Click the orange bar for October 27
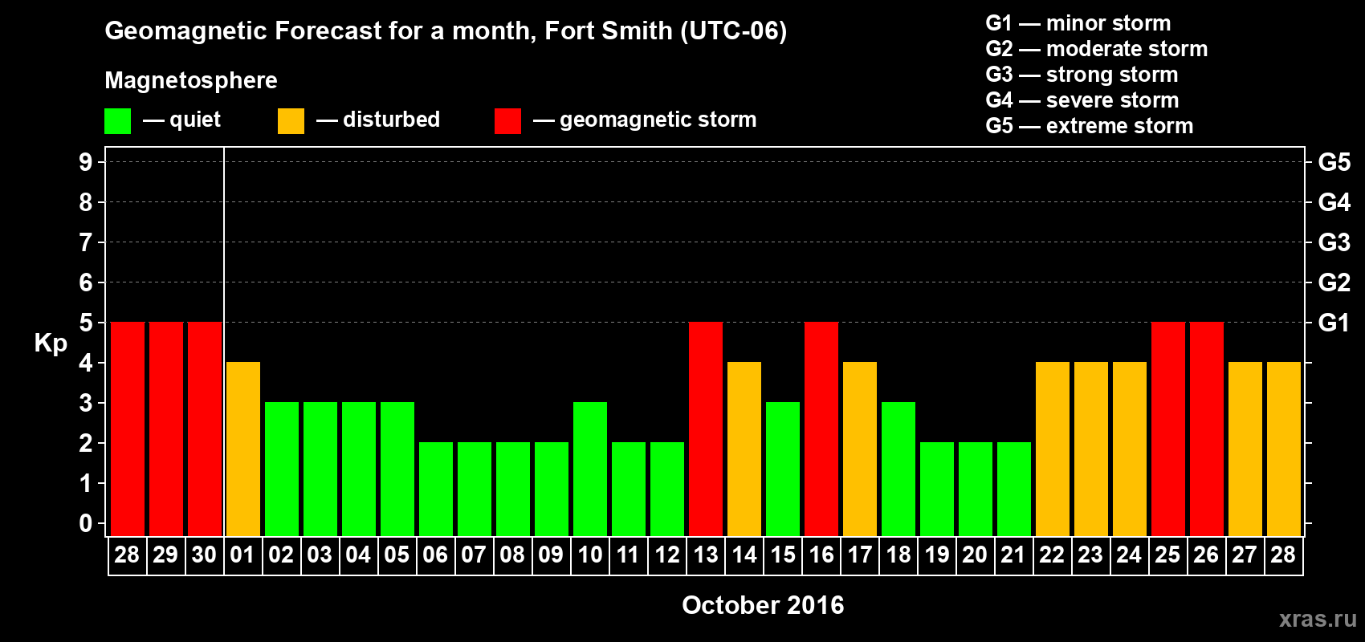This screenshot has height=642, width=1365. click(x=1245, y=449)
